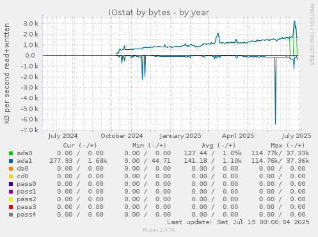The image size is (318, 237).
Task: Click the 'cd0' legend label
Action: click(22, 176)
